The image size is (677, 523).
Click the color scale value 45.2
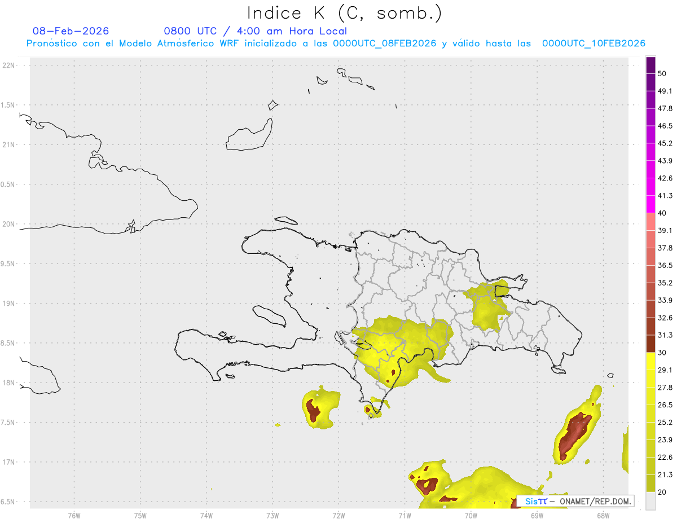665,143
